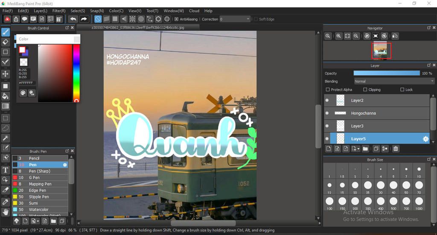Choose brush size 50 preset
The width and height of the screenshot is (437, 235).
406,187
